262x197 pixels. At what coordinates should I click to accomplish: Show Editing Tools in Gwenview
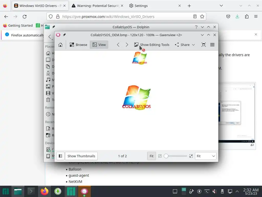152,45
